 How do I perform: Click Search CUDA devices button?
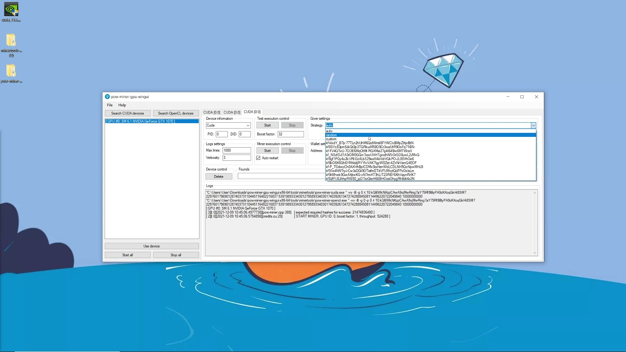tap(128, 113)
